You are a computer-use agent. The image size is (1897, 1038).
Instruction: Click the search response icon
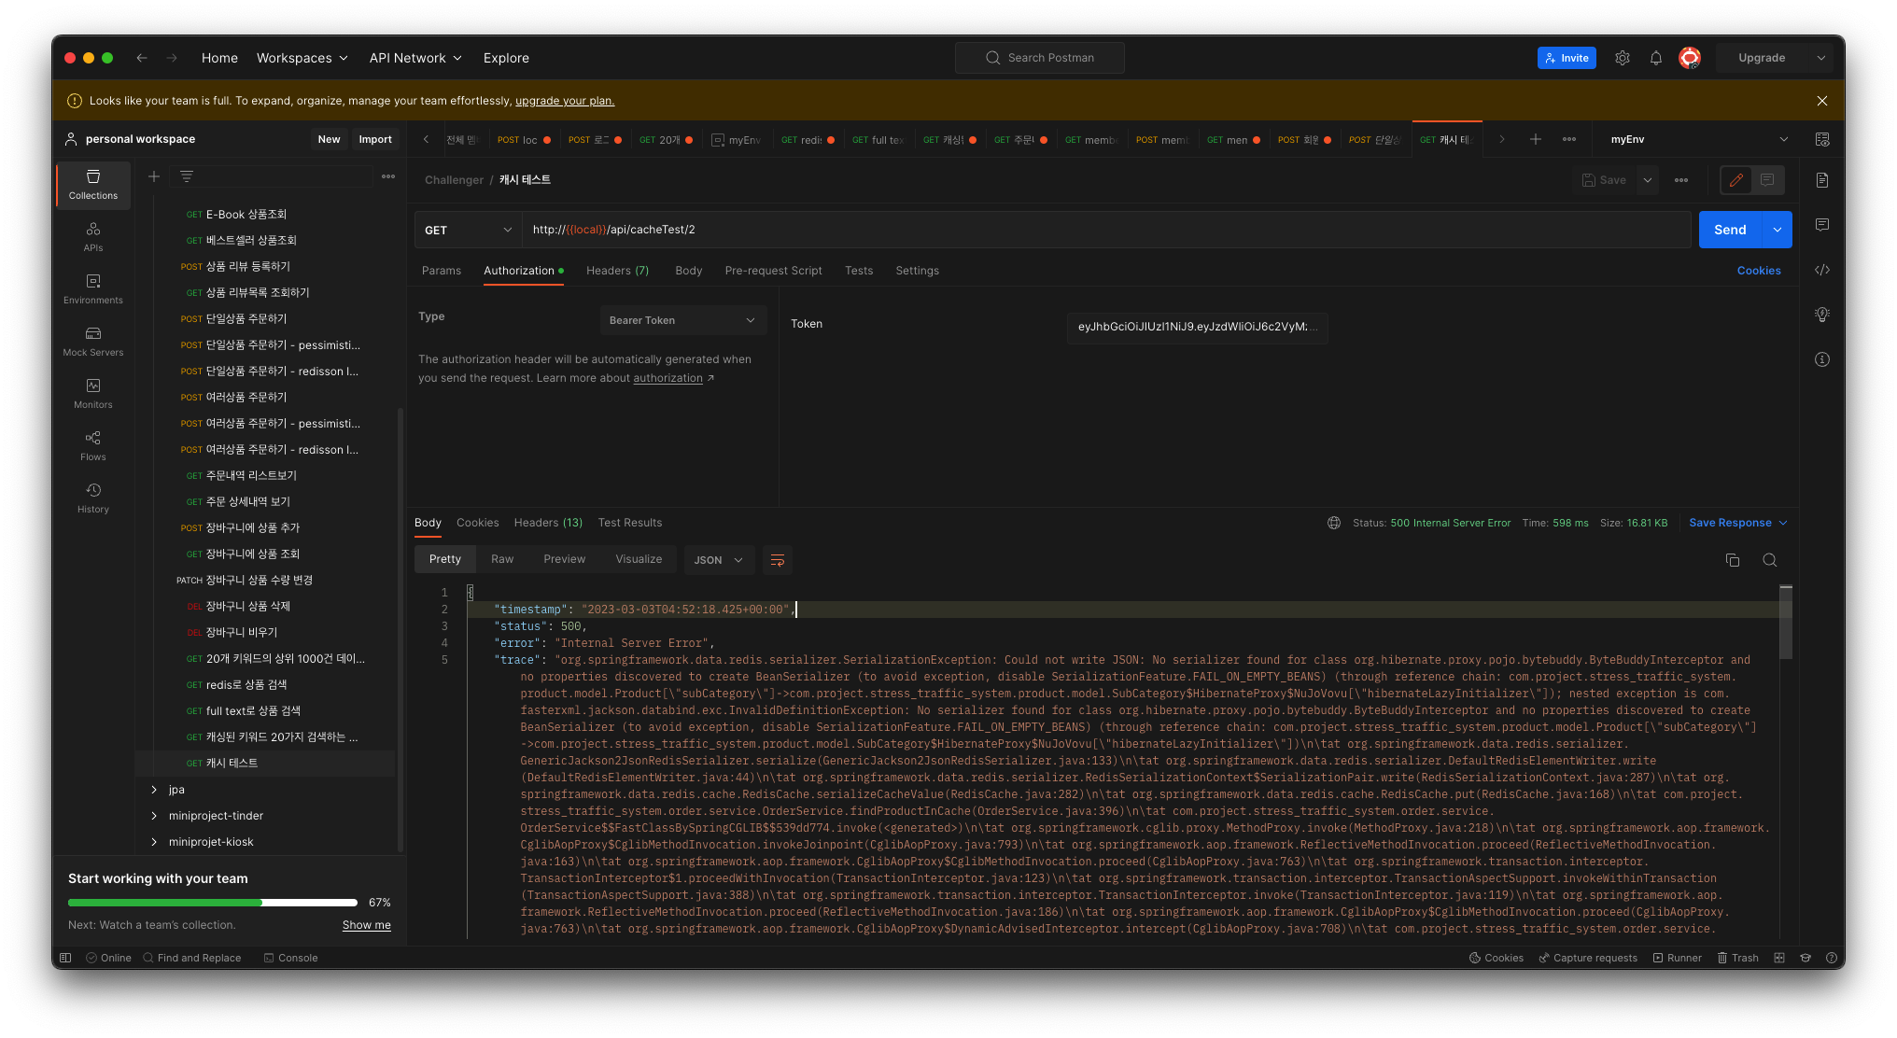click(1769, 560)
